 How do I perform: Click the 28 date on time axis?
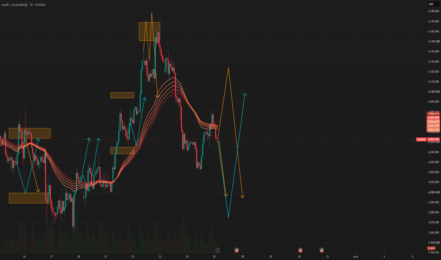tap(242, 256)
